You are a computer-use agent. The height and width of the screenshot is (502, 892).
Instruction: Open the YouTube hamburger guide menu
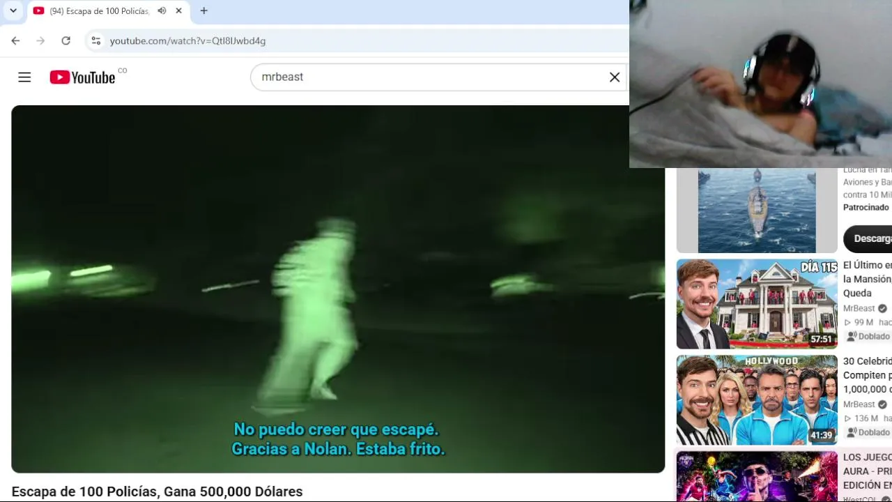[x=24, y=77]
